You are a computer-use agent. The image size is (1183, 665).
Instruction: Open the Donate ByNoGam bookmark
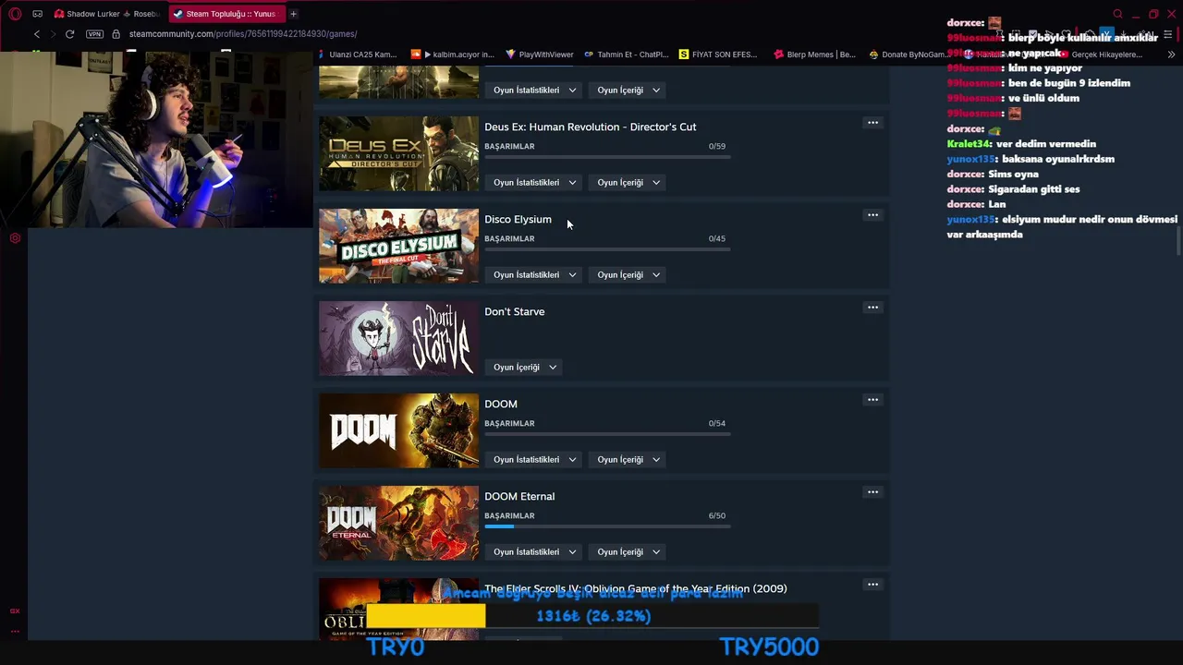909,54
